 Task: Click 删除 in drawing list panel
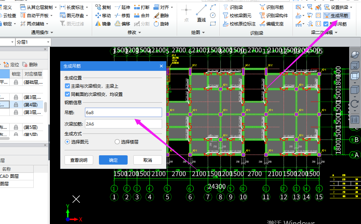coord(30,64)
